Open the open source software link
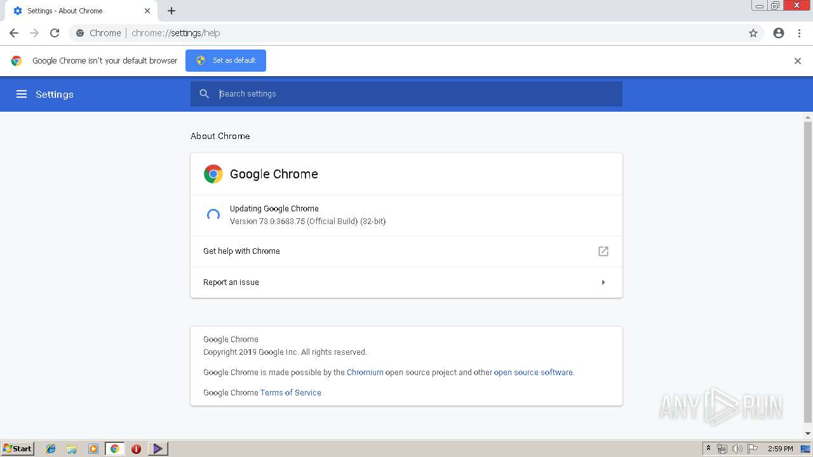The height and width of the screenshot is (457, 813). 534,373
